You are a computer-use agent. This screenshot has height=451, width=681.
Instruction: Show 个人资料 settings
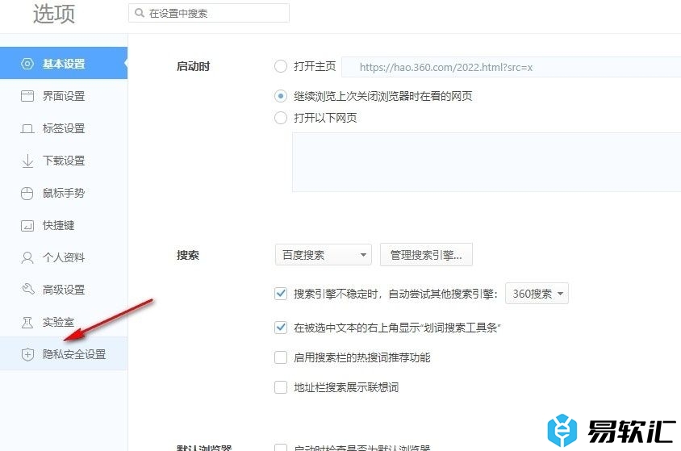[64, 257]
